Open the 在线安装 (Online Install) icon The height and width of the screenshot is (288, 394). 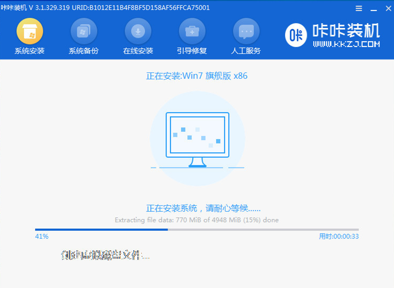click(x=138, y=31)
